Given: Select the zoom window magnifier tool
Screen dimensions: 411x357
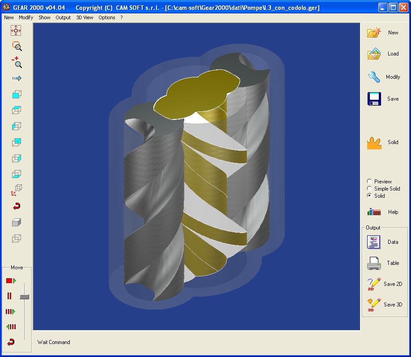Looking at the screenshot, I should coord(17,46).
